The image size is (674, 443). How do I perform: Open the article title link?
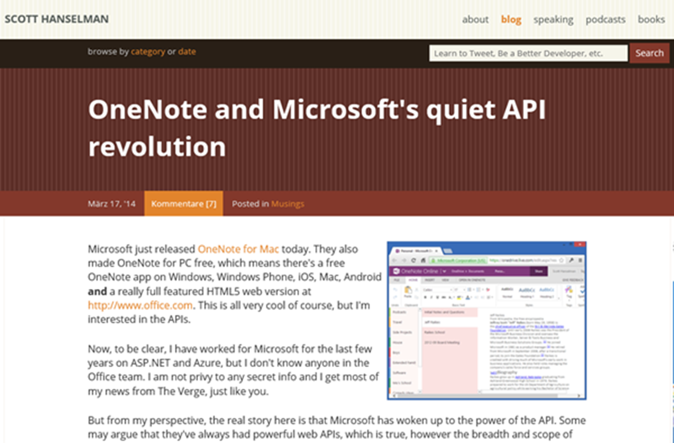coord(317,128)
